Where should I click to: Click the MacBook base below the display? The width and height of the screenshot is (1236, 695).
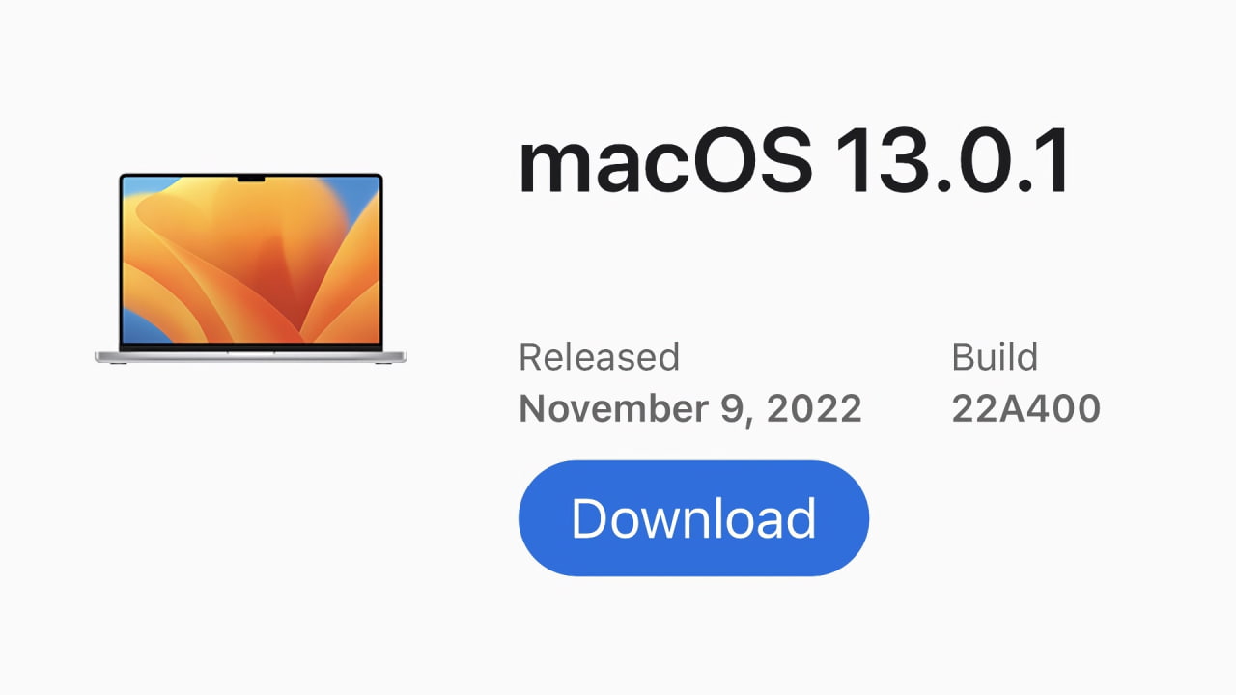[249, 357]
